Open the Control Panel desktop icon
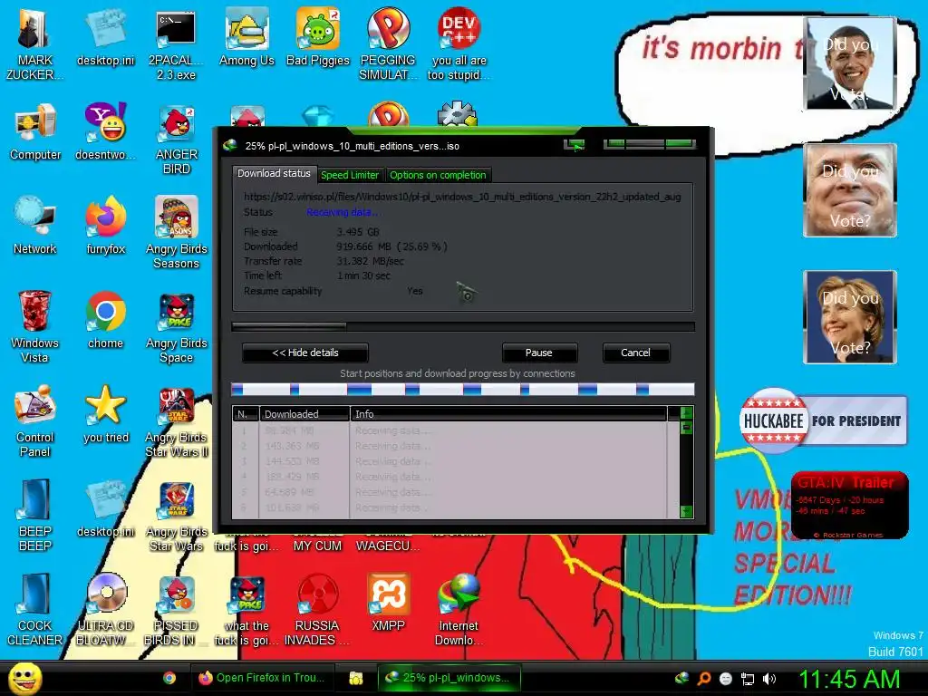928x696 pixels. pos(35,421)
